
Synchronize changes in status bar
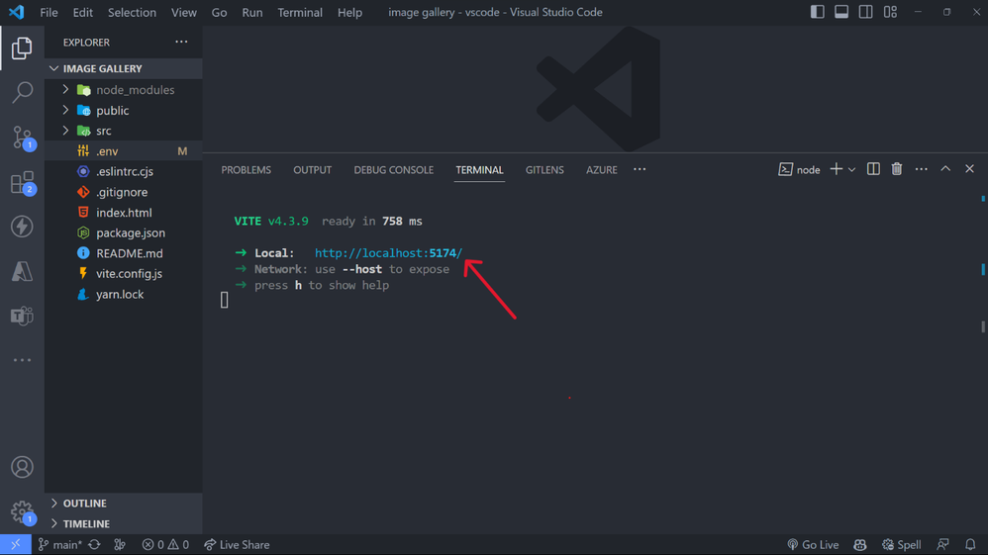94,545
